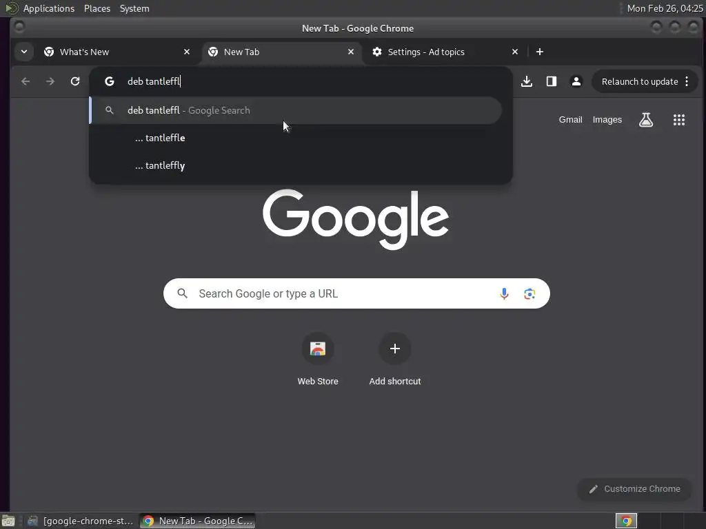This screenshot has height=529, width=706.
Task: Click the Google G icon in omnibox
Action: (110, 81)
